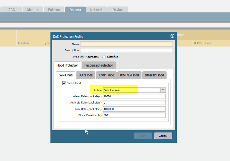Go to the Network main tab
The image size is (230, 161).
click(96, 10)
